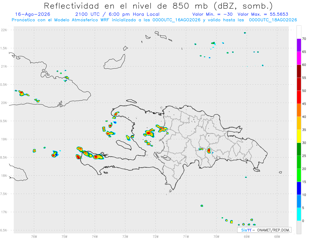This screenshot has width=311, height=240.
Task: Click the "71W" longitude axis label
Action: 186,236
